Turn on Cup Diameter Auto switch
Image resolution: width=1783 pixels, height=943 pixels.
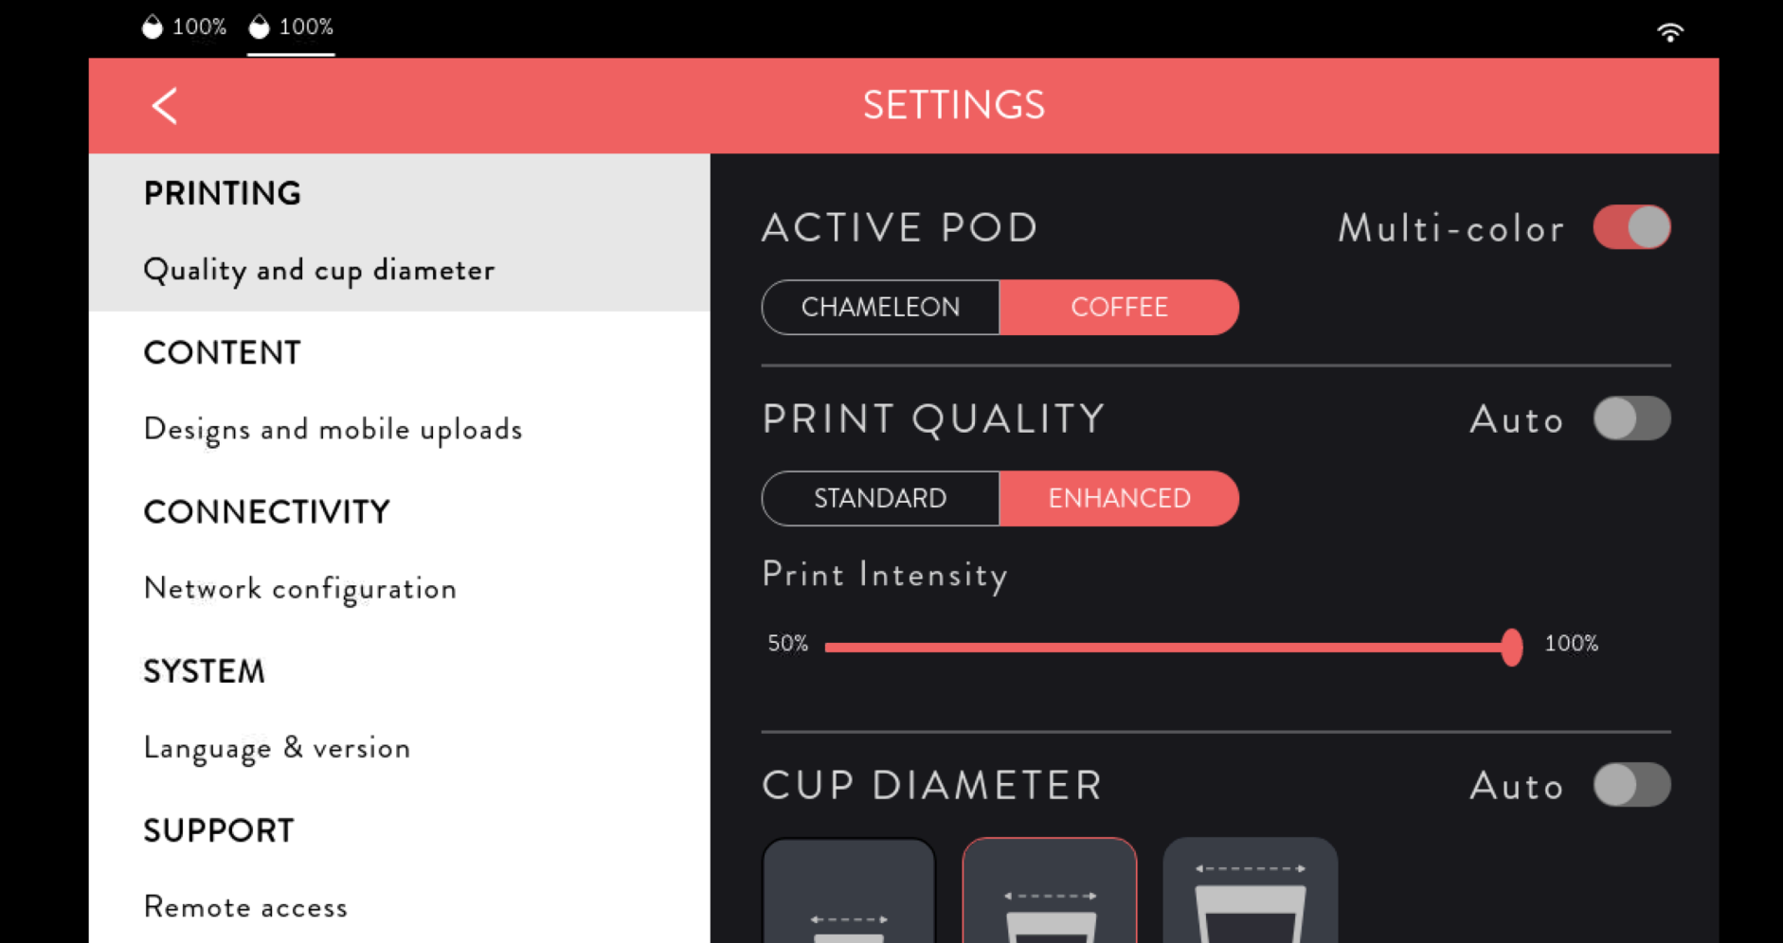coord(1631,785)
